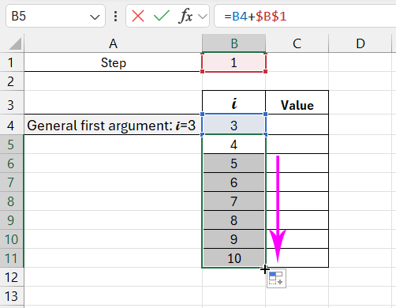
Task: Click the 'General first argument: i=3' cell
Action: 113,126
